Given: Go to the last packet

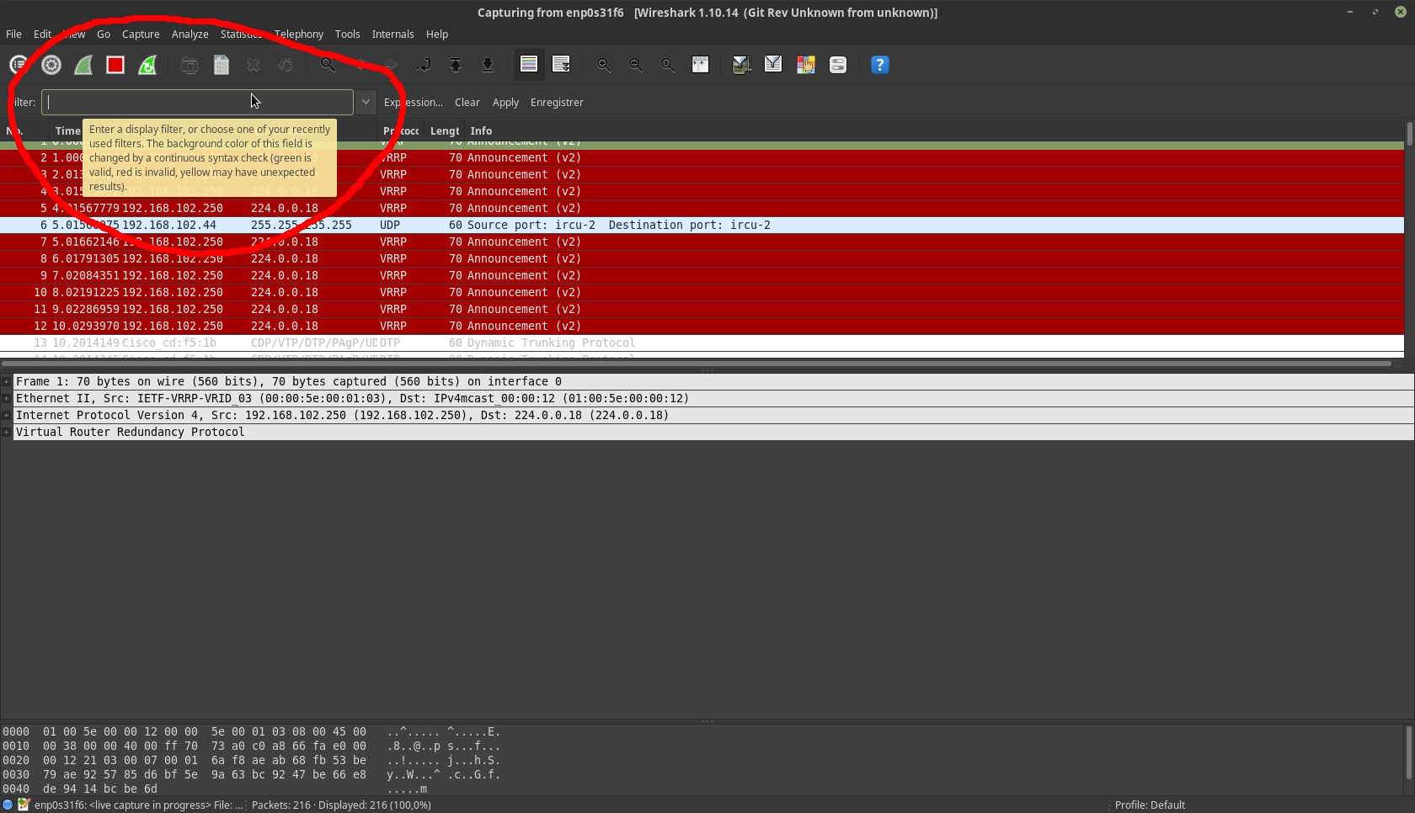Looking at the screenshot, I should pos(488,65).
